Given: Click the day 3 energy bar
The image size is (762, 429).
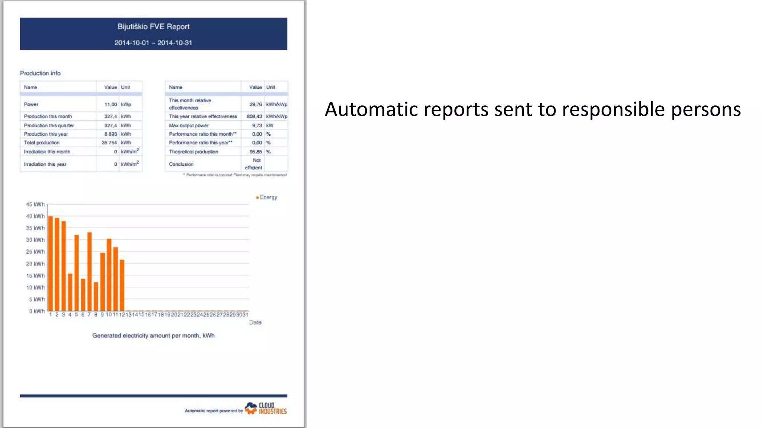Looking at the screenshot, I should coord(64,266).
